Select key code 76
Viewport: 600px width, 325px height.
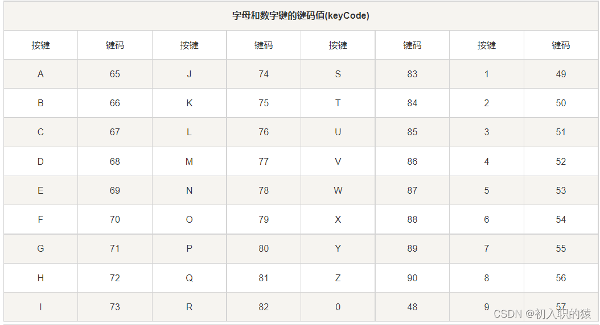[264, 132]
